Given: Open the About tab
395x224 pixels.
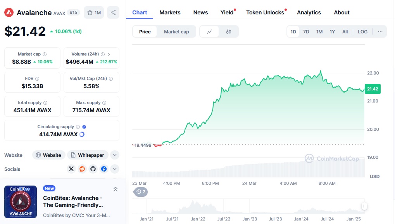Looking at the screenshot, I should tap(342, 12).
